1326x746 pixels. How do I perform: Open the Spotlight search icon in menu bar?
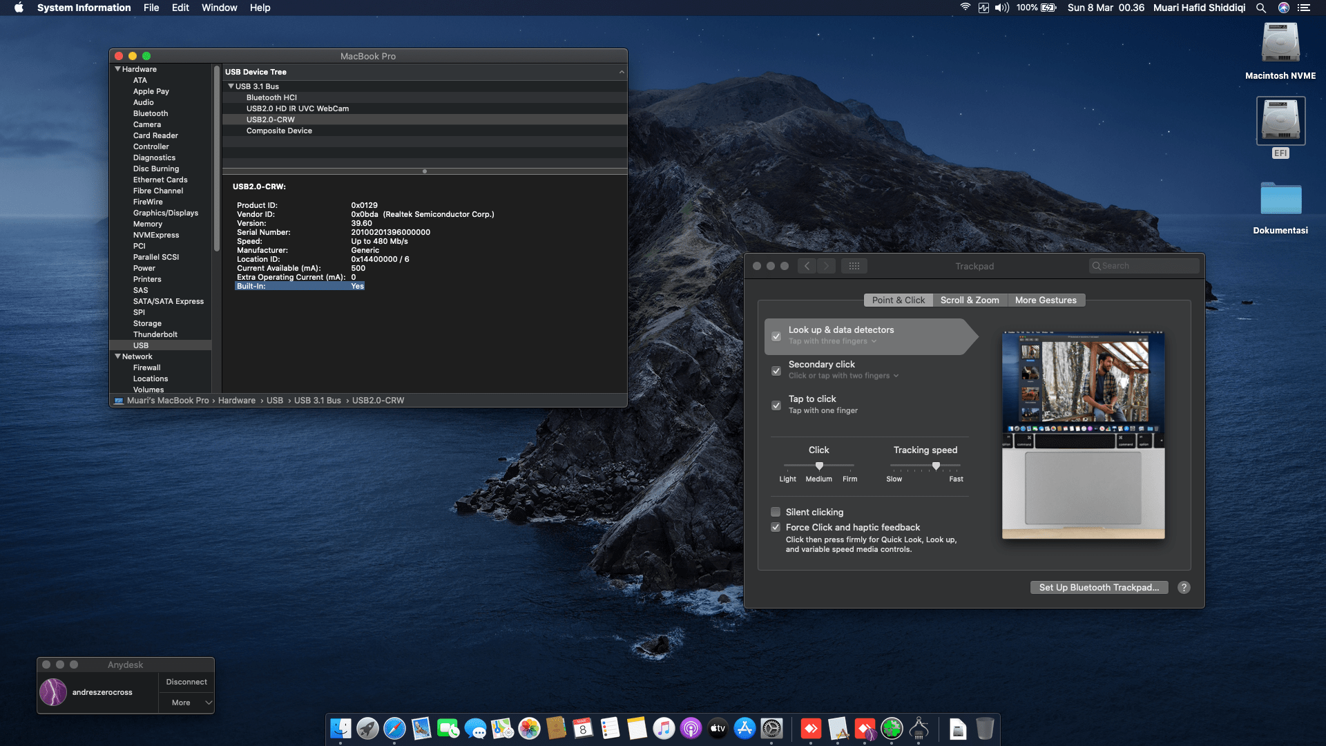pyautogui.click(x=1261, y=8)
